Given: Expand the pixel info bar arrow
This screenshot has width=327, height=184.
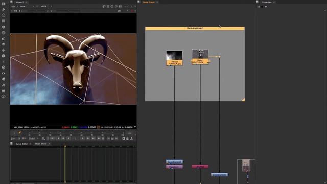Looking at the screenshot, I should click(x=135, y=127).
